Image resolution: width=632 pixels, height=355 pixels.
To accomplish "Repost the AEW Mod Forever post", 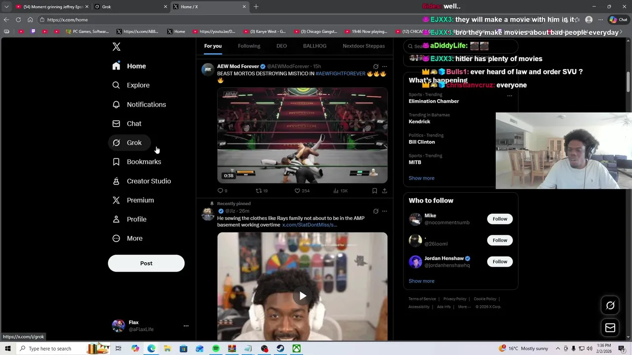I will coord(262,191).
